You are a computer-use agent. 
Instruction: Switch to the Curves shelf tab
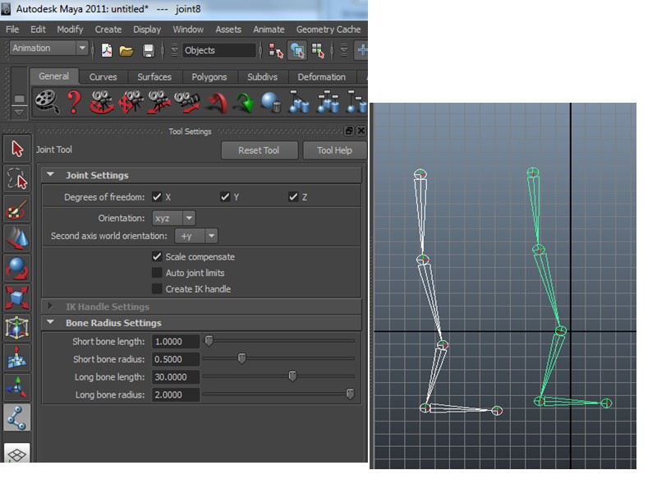pyautogui.click(x=103, y=76)
